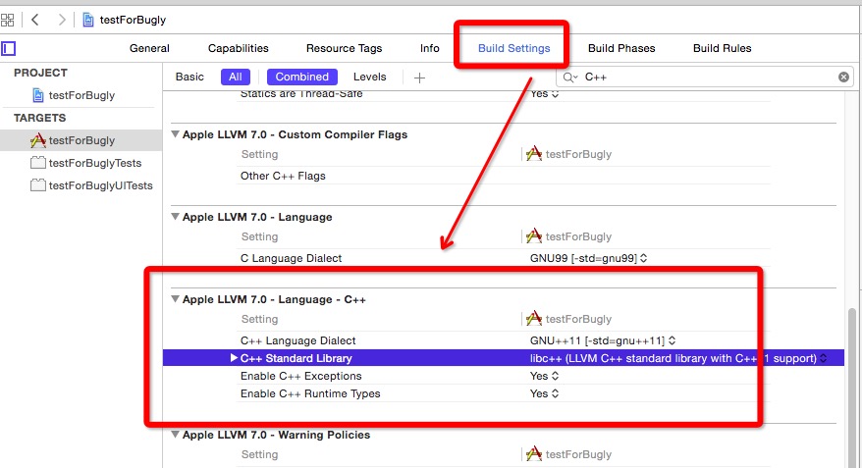Open C++ Standard Library libc++ dropdown
This screenshot has height=468, width=862.
point(678,358)
